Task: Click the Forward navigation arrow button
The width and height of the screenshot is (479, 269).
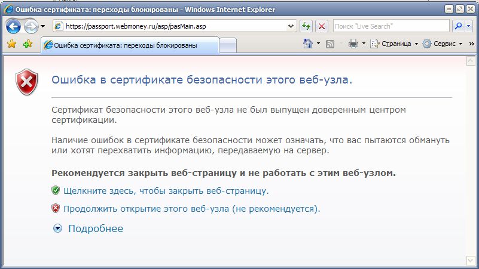Action: point(30,26)
